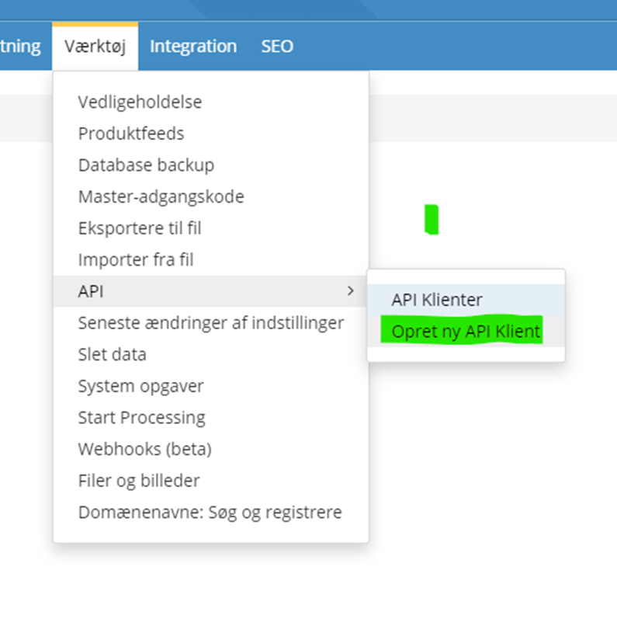The height and width of the screenshot is (636, 617).
Task: Expand the API submenu chevron arrow
Action: 350,291
